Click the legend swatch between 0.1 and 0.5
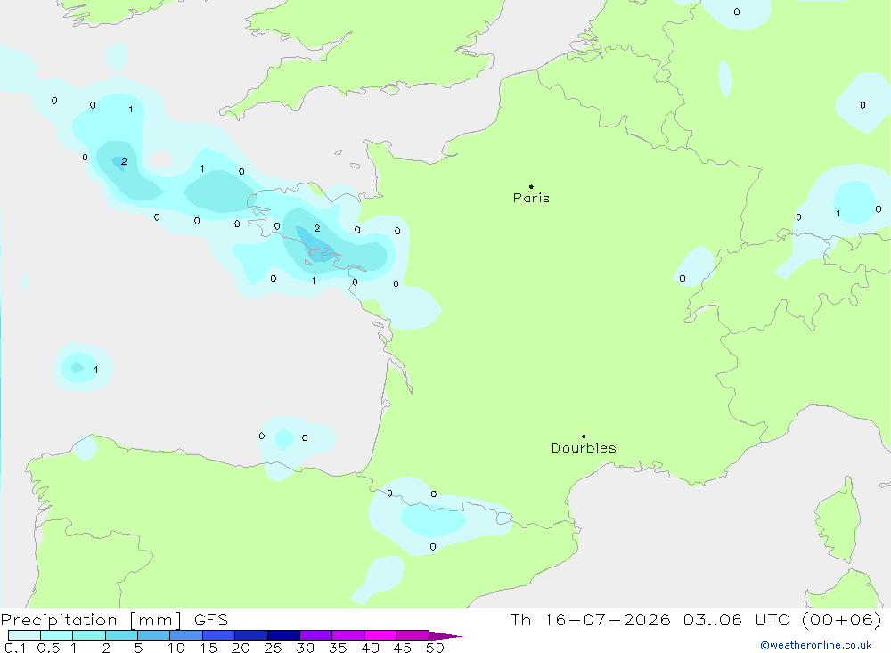The image size is (891, 653). (24, 635)
